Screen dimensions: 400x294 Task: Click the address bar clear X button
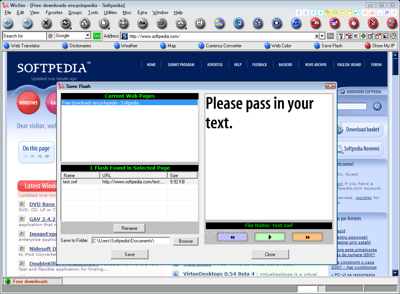click(x=316, y=36)
